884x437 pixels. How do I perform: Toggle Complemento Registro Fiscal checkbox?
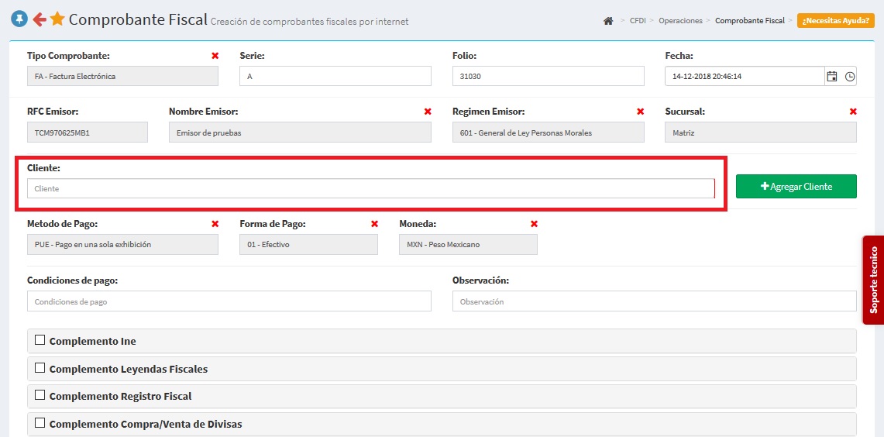(40, 395)
